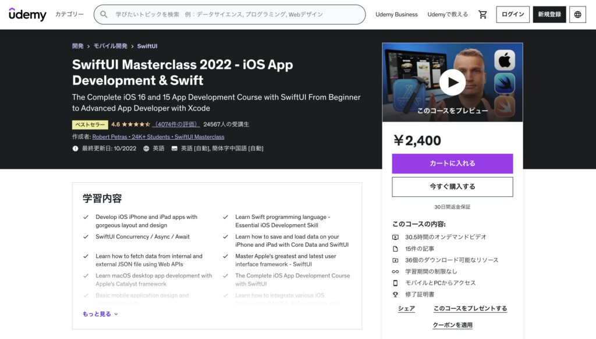
Task: Click the 最終更新日: 10/2022 text
Action: (x=109, y=149)
